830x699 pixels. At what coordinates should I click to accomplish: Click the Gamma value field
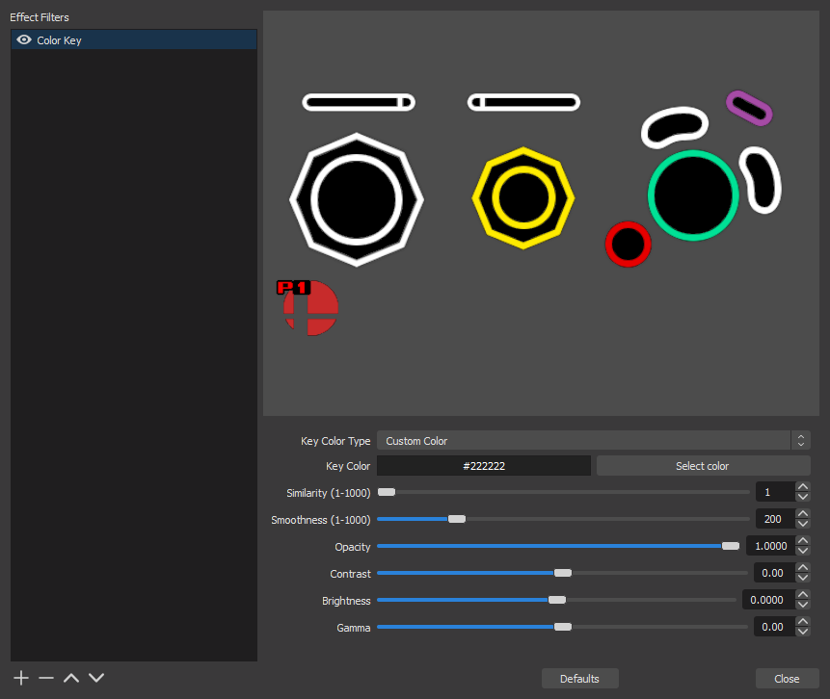coord(774,627)
